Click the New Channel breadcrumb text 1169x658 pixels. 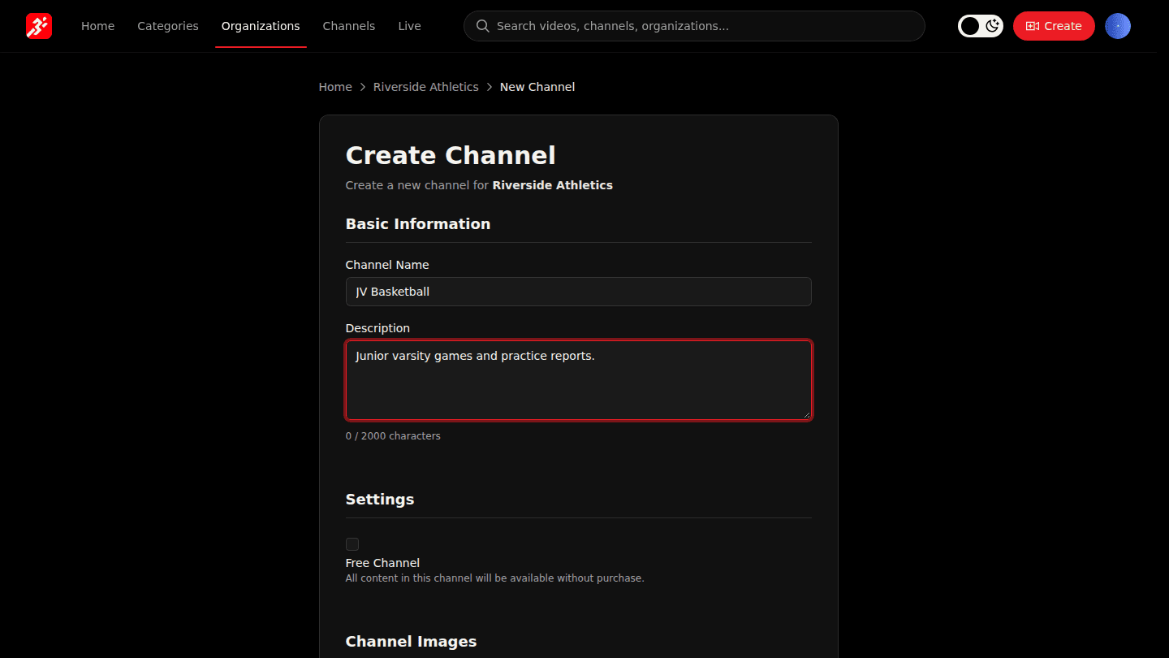(537, 87)
